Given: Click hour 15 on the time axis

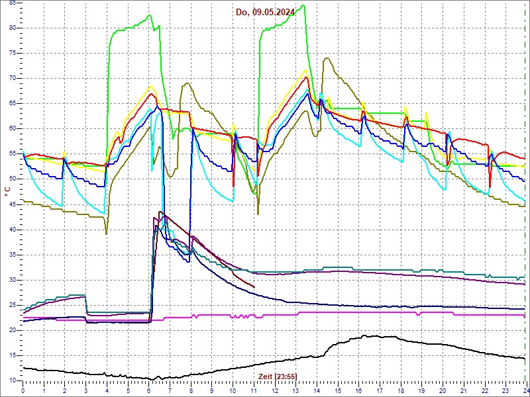Looking at the screenshot, I should 338,390.
